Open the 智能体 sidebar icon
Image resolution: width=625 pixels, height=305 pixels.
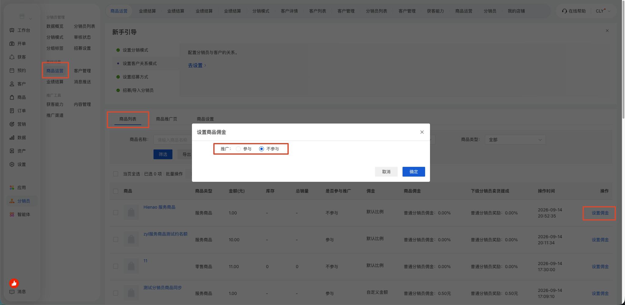pyautogui.click(x=12, y=214)
